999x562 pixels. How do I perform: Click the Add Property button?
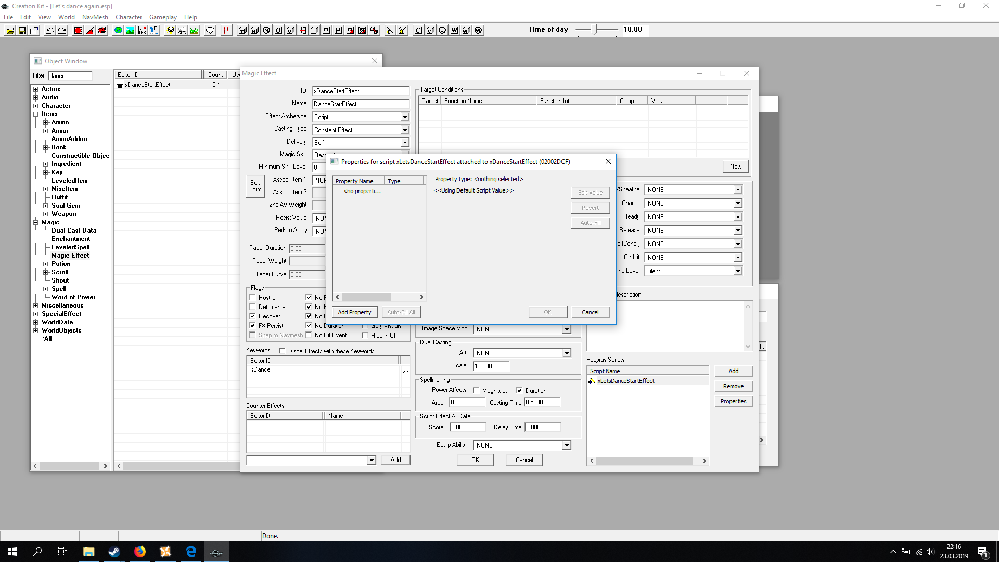tap(354, 312)
